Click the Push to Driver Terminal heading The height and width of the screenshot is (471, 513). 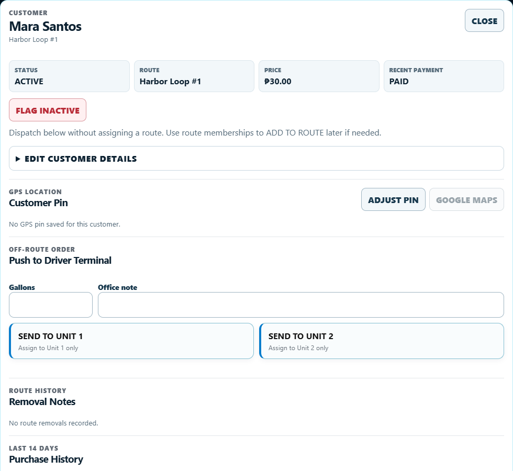point(60,261)
